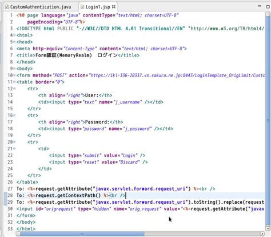Click the </head> closing tag
The height and width of the screenshot is (237, 271).
coord(26,62)
